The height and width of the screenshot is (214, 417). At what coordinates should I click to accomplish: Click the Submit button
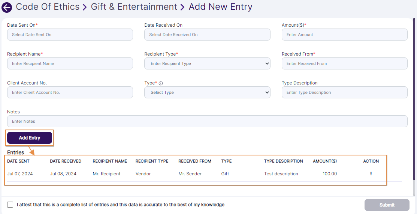pyautogui.click(x=387, y=205)
